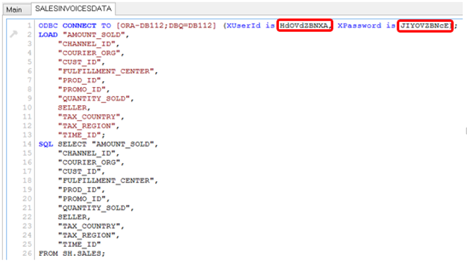The width and height of the screenshot is (467, 263).
Task: Click "TAX_COUNTRY" on line 11
Action: (89, 117)
